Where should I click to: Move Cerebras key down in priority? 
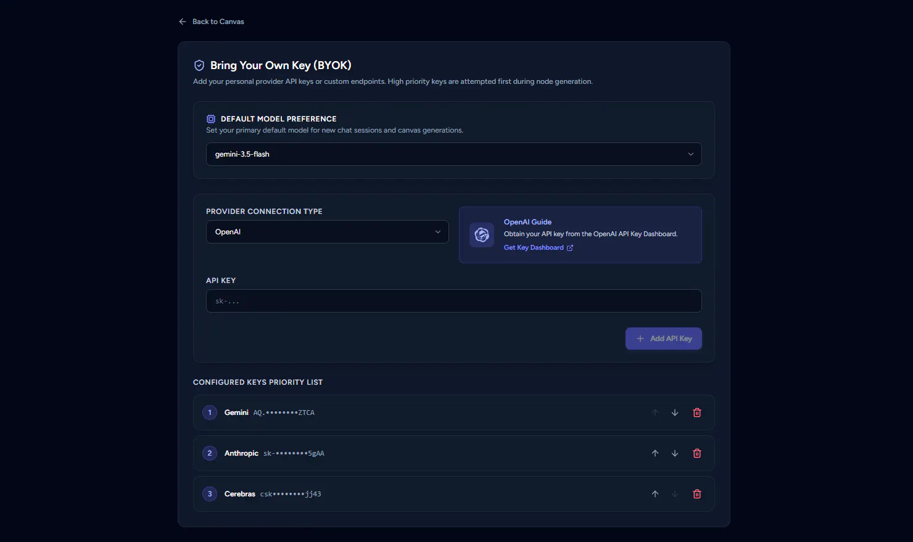(x=675, y=494)
